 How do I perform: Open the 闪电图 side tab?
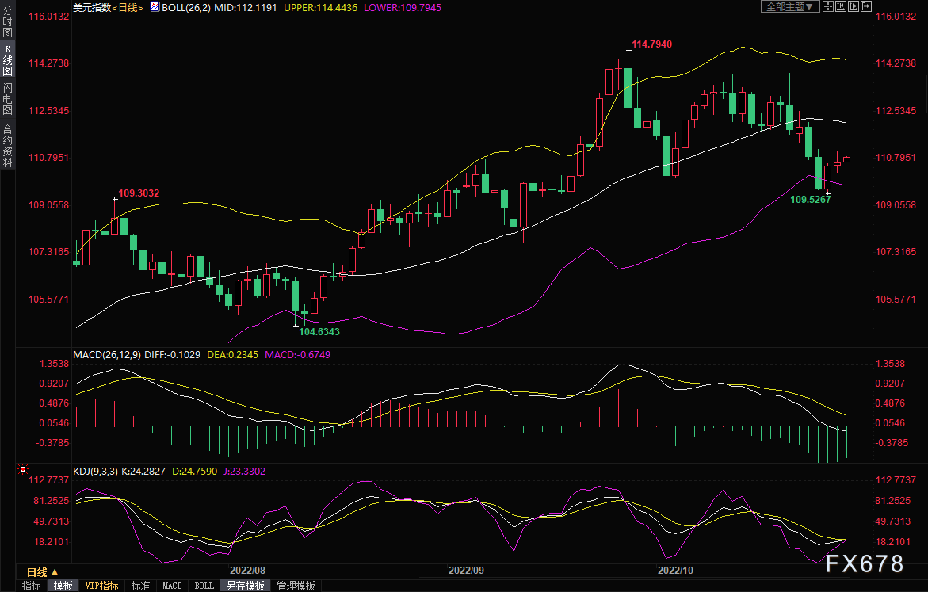coord(7,99)
